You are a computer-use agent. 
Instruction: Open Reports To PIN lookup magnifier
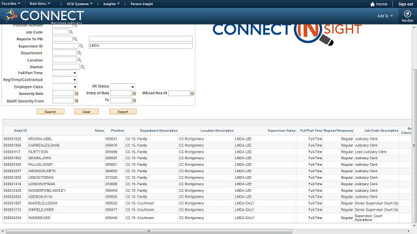pos(76,39)
